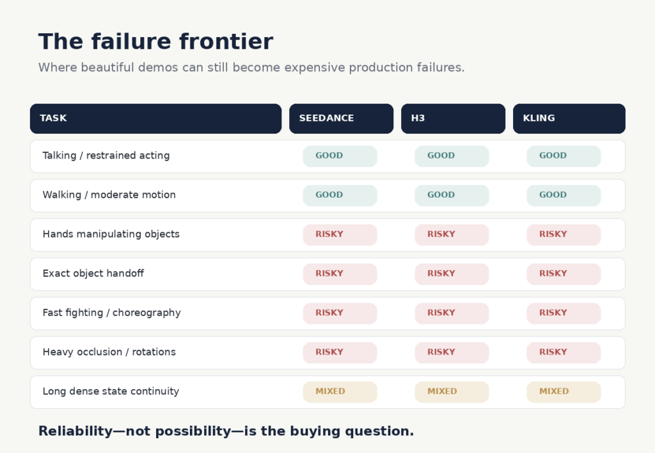Click H3 RISKY badge for Heavy occlusion row
655x453 pixels.
(452, 353)
